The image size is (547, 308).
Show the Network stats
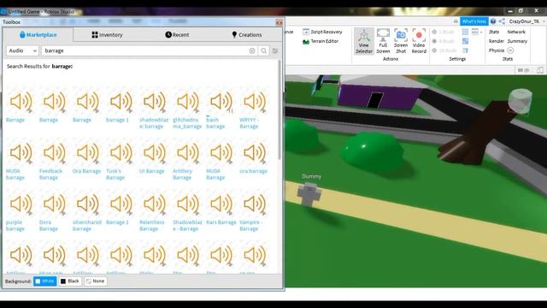(516, 32)
